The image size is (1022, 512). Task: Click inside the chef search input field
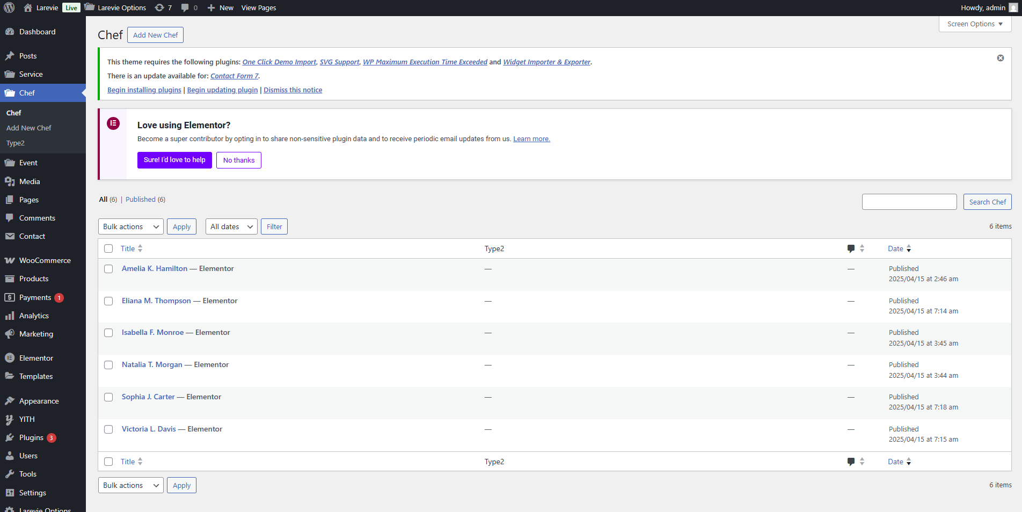(909, 202)
